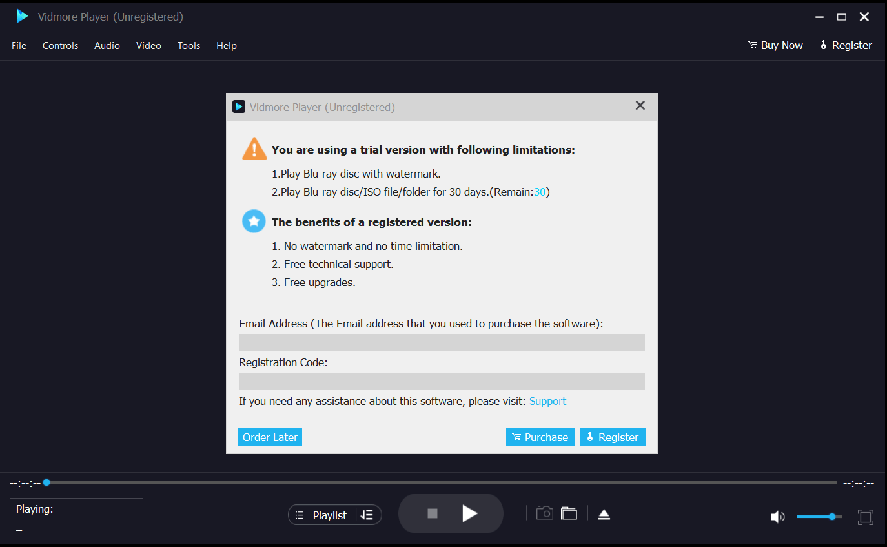Open the Support link
This screenshot has width=887, height=547.
[x=547, y=401]
